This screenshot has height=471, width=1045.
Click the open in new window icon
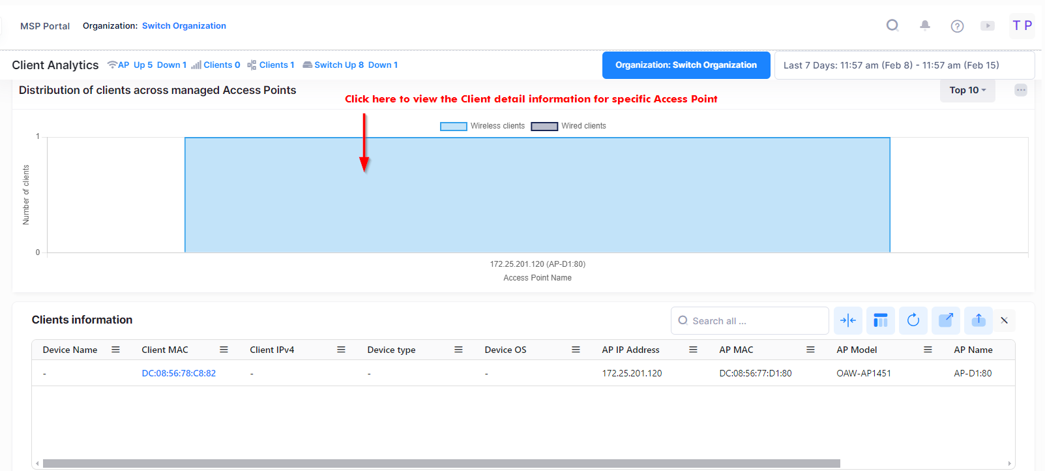pos(945,320)
